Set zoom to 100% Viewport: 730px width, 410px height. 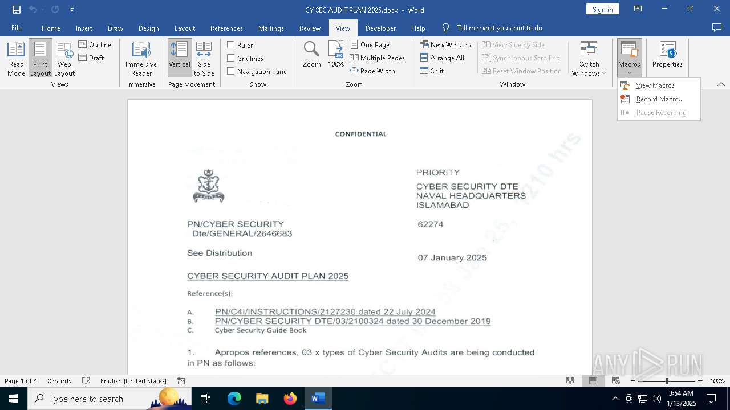[336, 55]
